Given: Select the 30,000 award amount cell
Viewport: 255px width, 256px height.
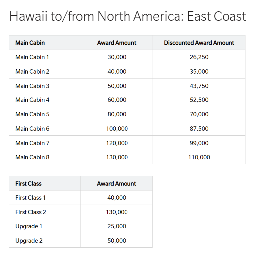Looking at the screenshot, I should (x=117, y=57).
